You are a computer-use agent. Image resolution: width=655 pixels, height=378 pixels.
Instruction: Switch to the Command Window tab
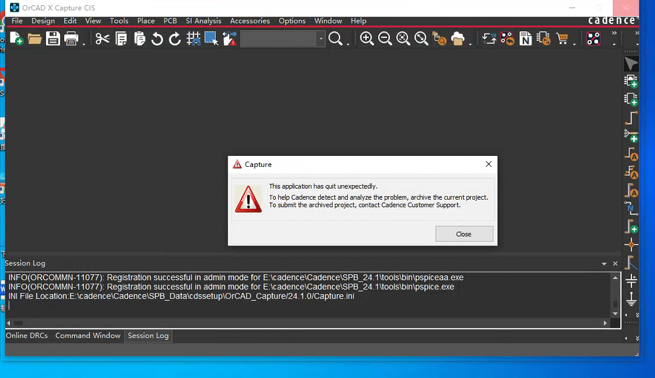tap(88, 336)
